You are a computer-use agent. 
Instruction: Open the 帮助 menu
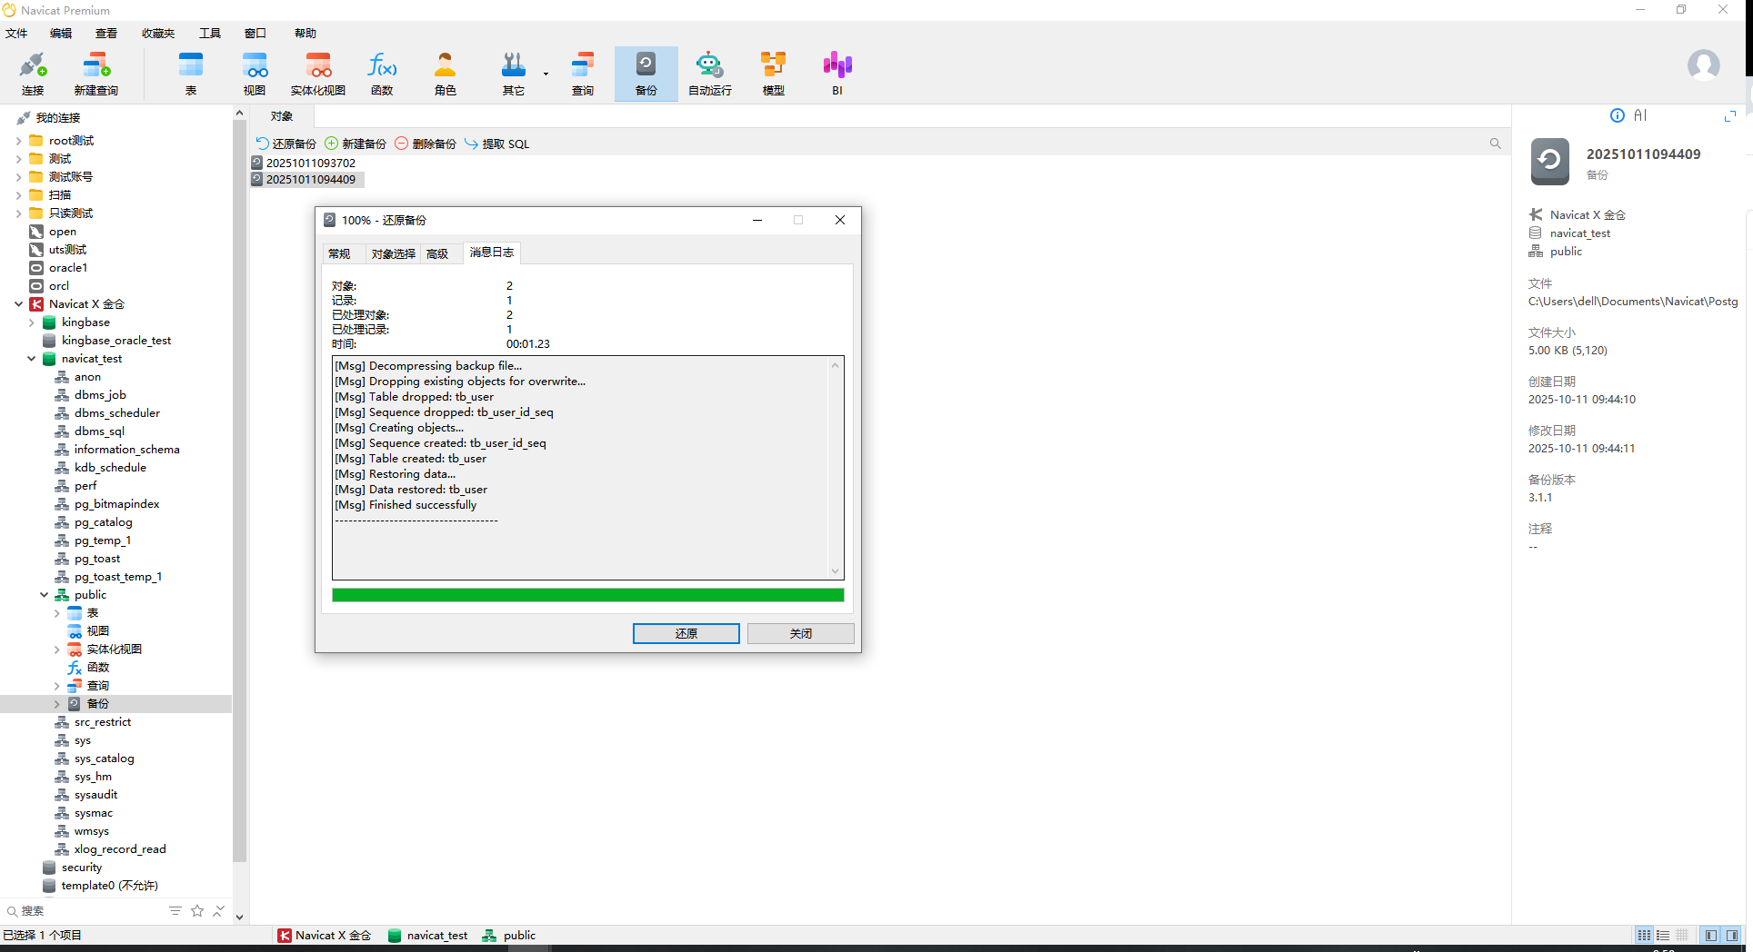(x=306, y=34)
